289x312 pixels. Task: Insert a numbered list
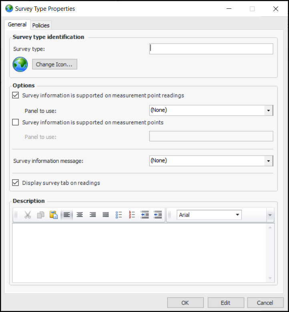point(132,215)
